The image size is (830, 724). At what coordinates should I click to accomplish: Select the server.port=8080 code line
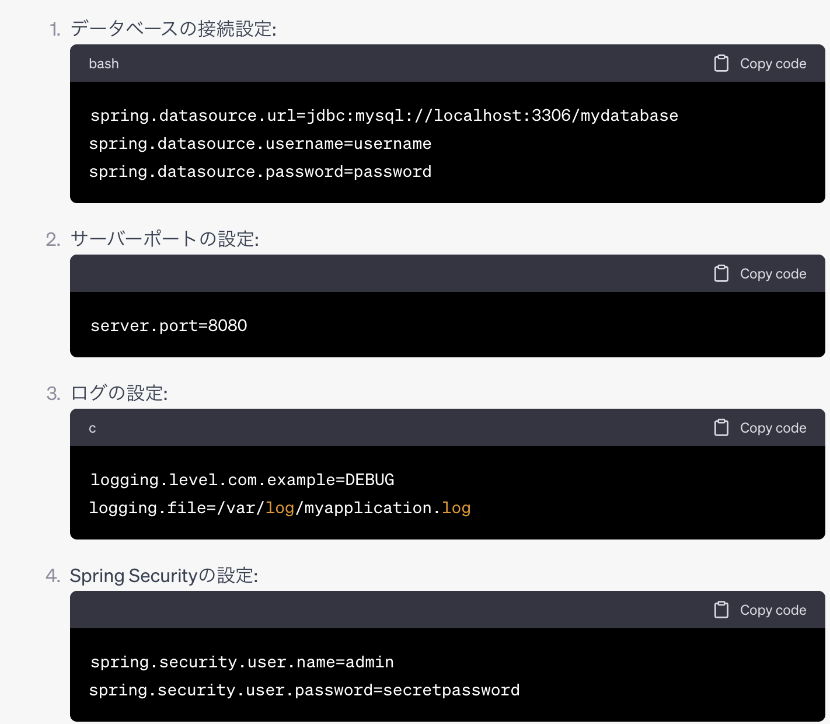click(x=168, y=325)
